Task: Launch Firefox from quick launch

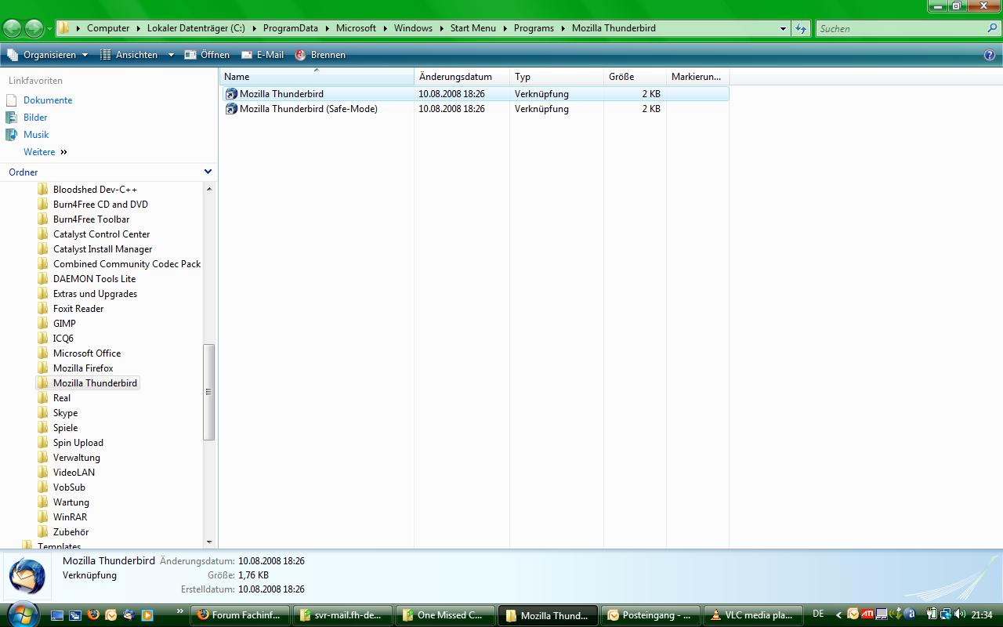Action: [x=93, y=614]
